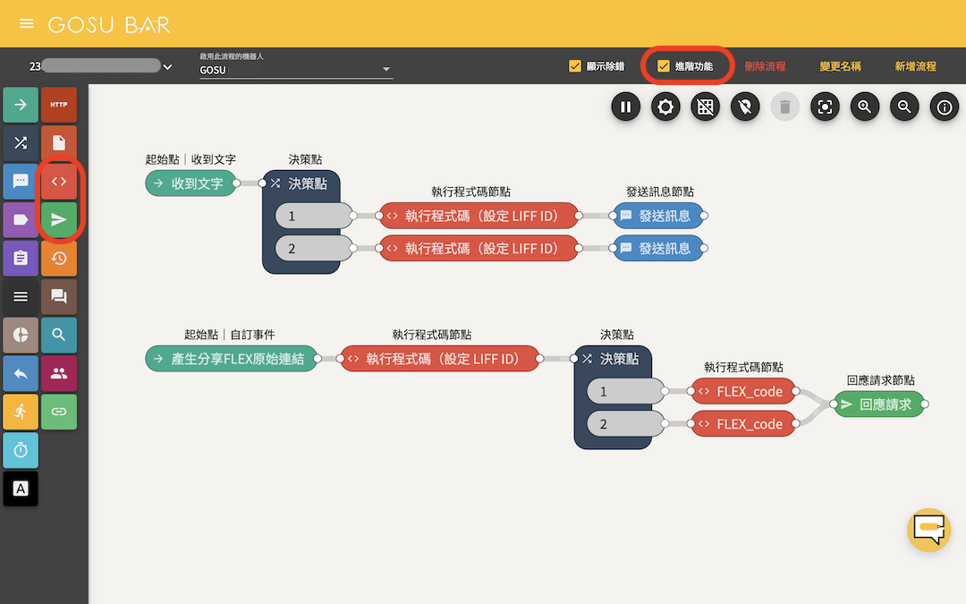This screenshot has height=604, width=966.
Task: Open the info button on canvas toolbar
Action: pyautogui.click(x=945, y=107)
